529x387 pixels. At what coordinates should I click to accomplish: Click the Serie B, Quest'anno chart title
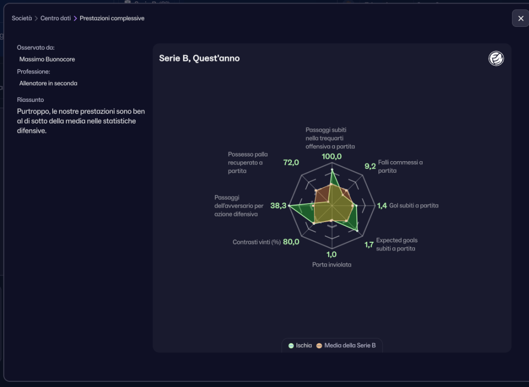199,58
